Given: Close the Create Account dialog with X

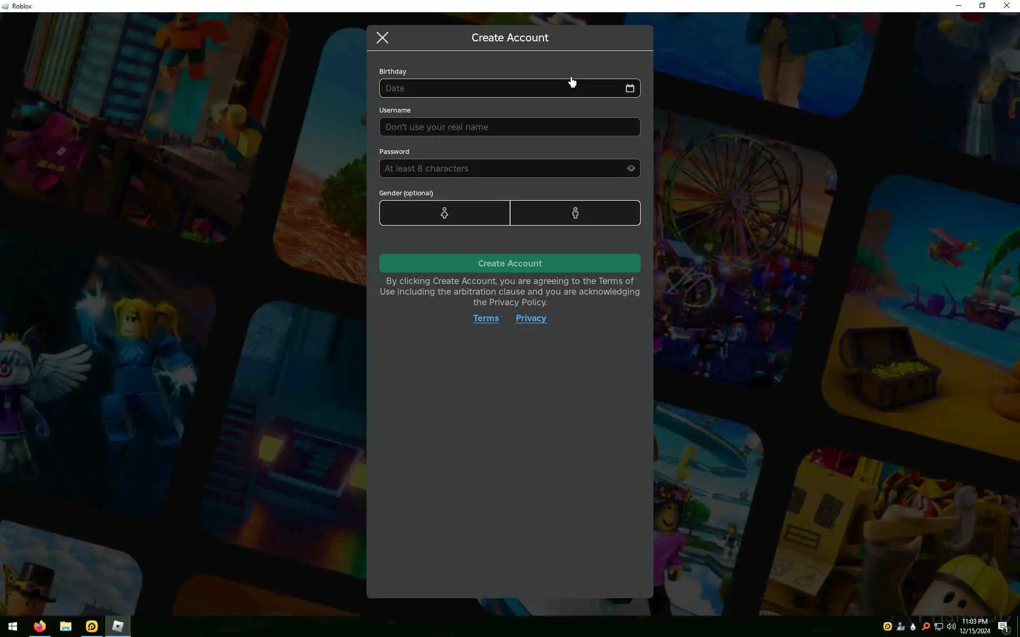Looking at the screenshot, I should tap(382, 38).
